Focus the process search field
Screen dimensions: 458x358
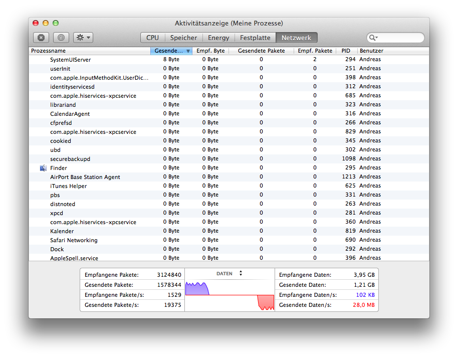(x=395, y=38)
